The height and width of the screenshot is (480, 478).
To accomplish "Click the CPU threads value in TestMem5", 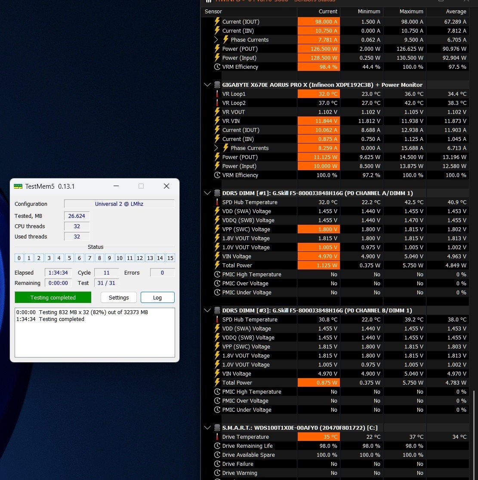I will (77, 226).
